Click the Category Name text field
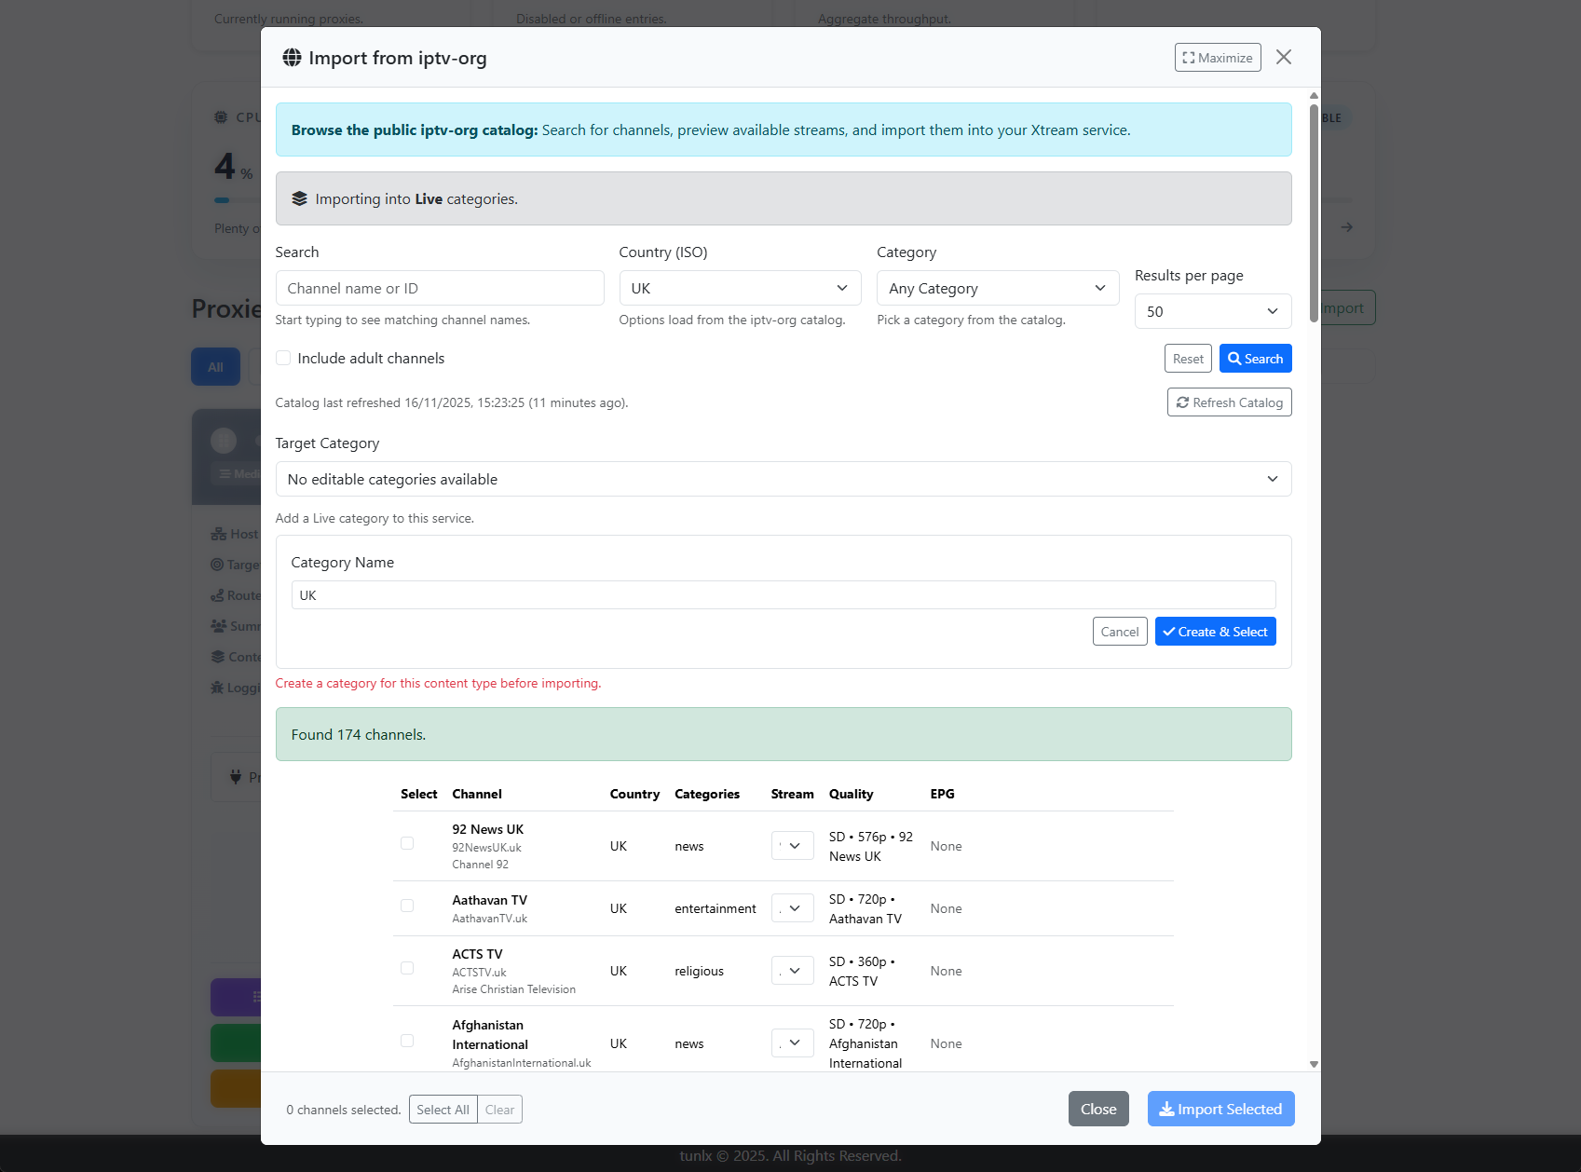The image size is (1581, 1172). pyautogui.click(x=783, y=595)
